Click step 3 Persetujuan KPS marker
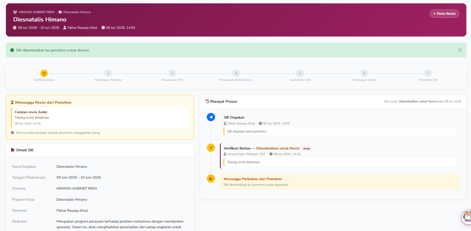Image resolution: width=471 pixels, height=231 pixels. [x=172, y=73]
